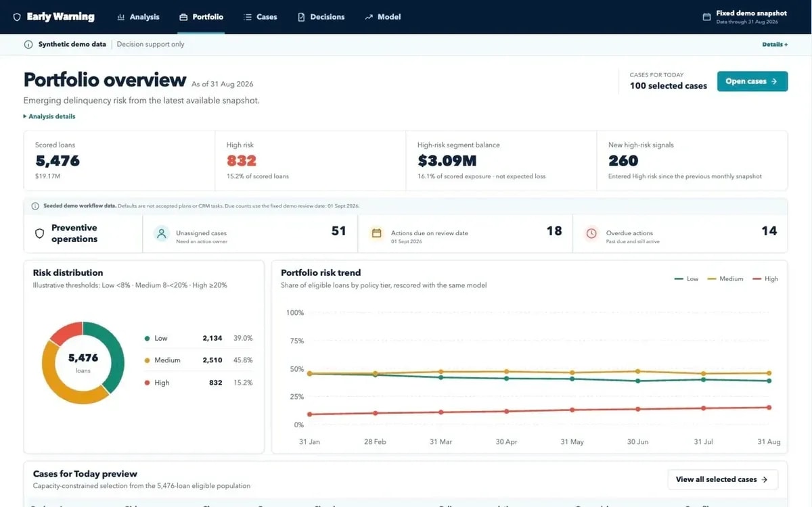Open the Unassigned cases card

[x=250, y=234]
